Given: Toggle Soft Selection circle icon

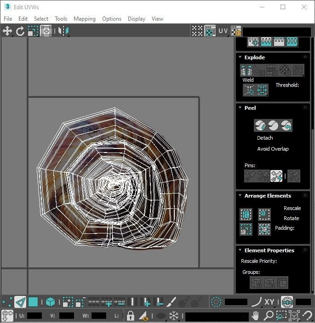Looking at the screenshot, I should [x=216, y=302].
